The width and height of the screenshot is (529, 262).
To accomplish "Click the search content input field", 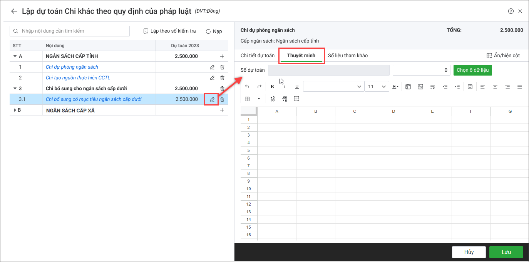I will point(74,31).
